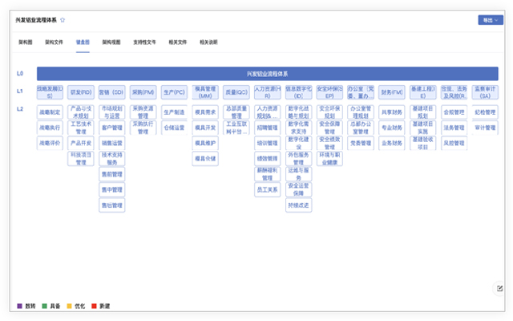Open the 支持性文件 tab
This screenshot has width=513, height=321.
pyautogui.click(x=144, y=42)
